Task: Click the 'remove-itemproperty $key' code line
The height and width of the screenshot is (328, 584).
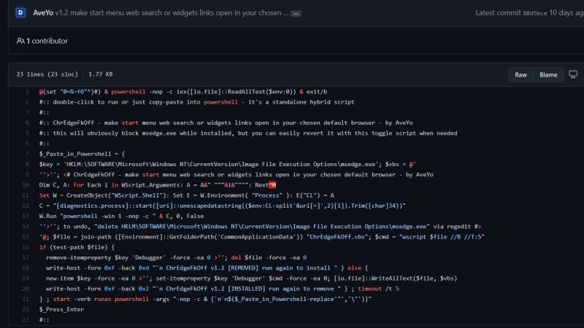Action: [176, 257]
